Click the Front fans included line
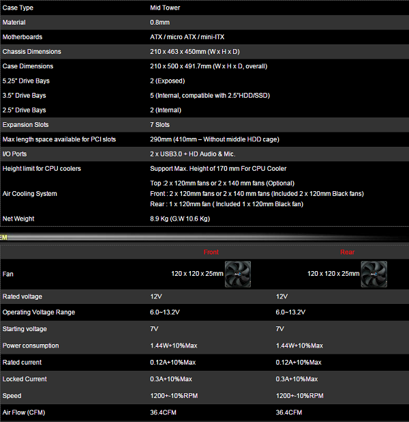The width and height of the screenshot is (409, 422). pos(257,193)
